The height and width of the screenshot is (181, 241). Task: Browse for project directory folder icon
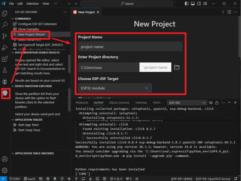pyautogui.click(x=177, y=67)
